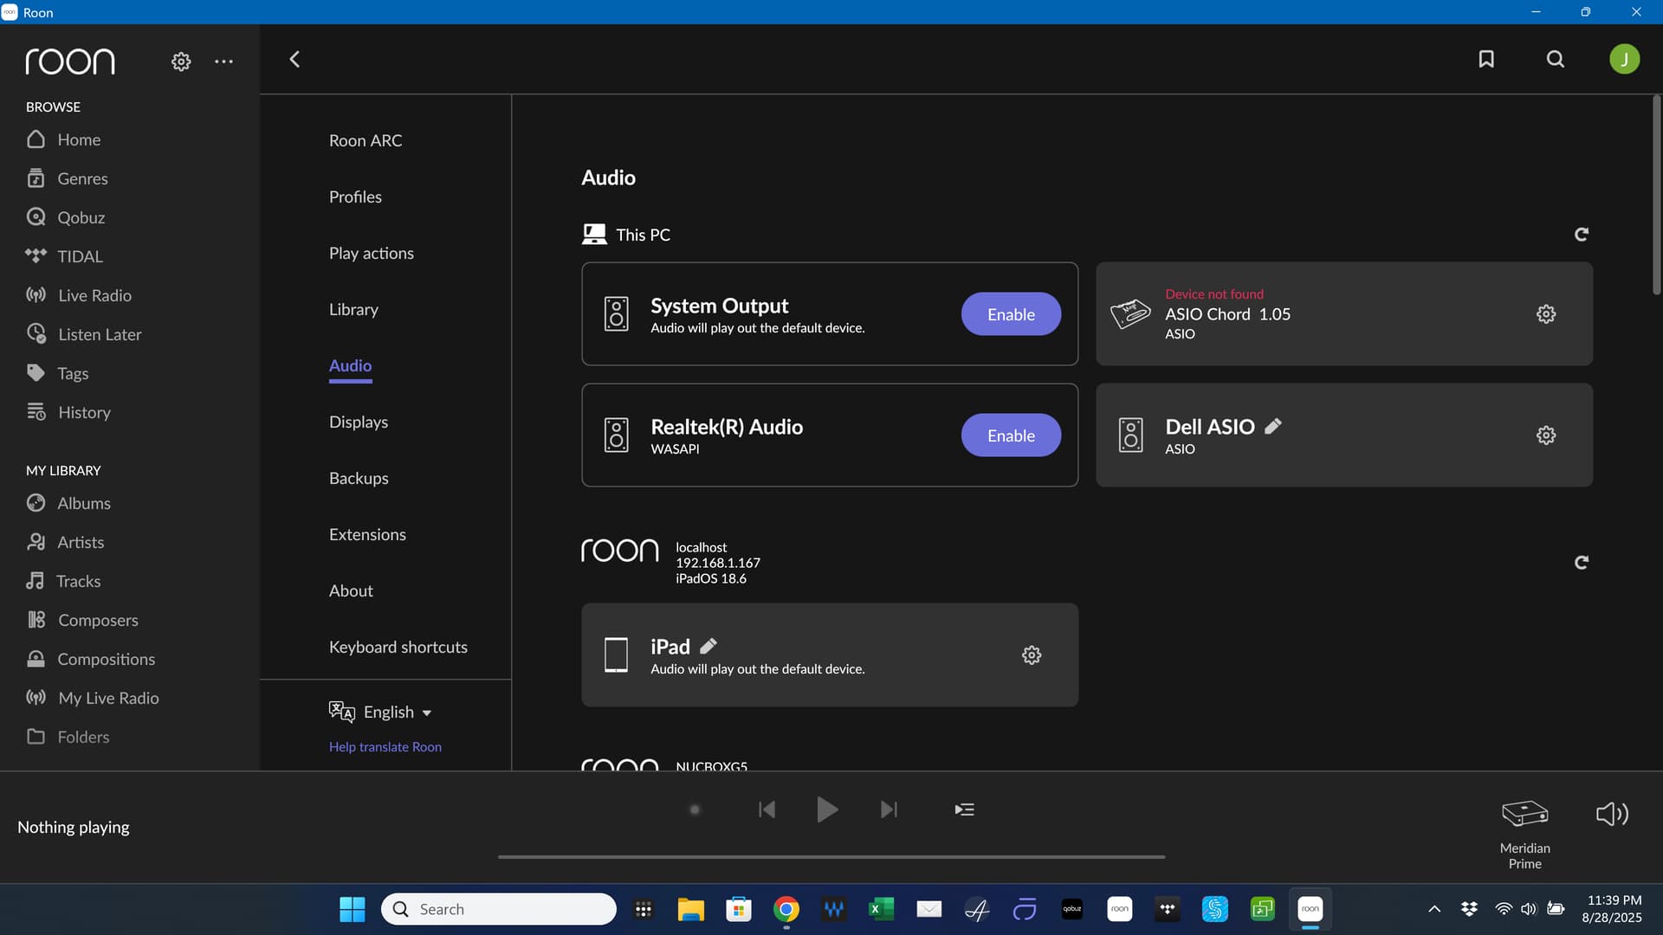The height and width of the screenshot is (935, 1663).
Task: Click the volume speaker icon
Action: (x=1612, y=814)
